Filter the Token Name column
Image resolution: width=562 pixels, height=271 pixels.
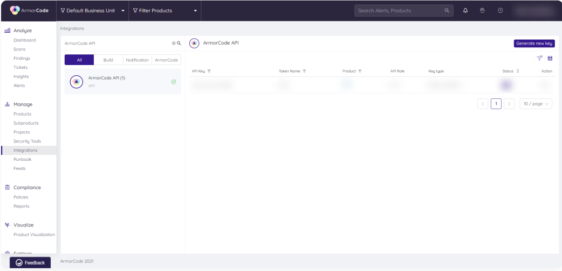[304, 71]
